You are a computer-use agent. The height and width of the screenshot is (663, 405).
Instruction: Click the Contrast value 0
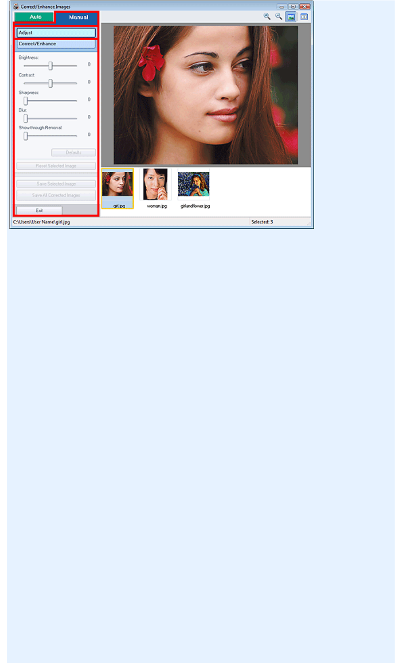[x=89, y=82]
